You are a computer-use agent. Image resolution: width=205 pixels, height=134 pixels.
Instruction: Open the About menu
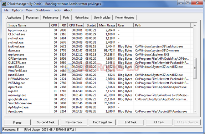point(68,10)
